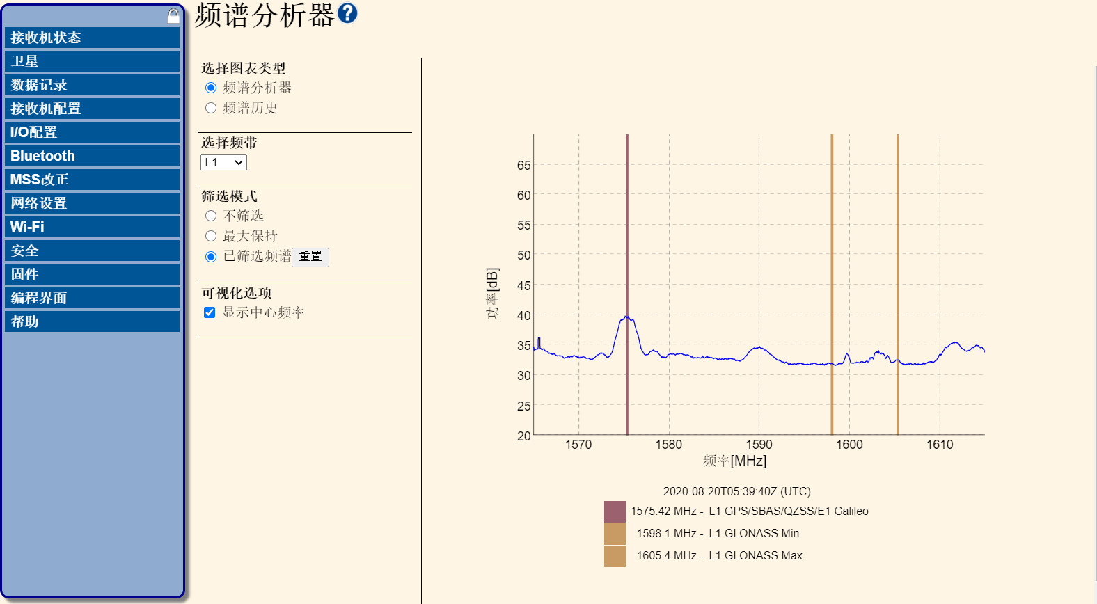This screenshot has height=604, width=1097.
Task: Go to the 卫星 menu section
Action: click(x=92, y=61)
